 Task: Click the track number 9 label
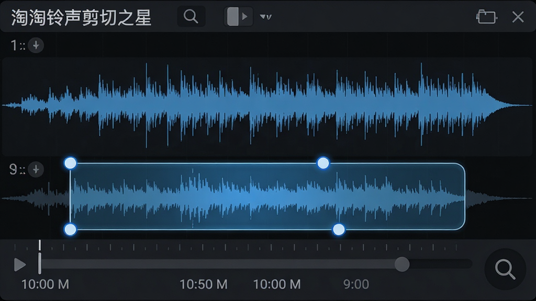[13, 169]
